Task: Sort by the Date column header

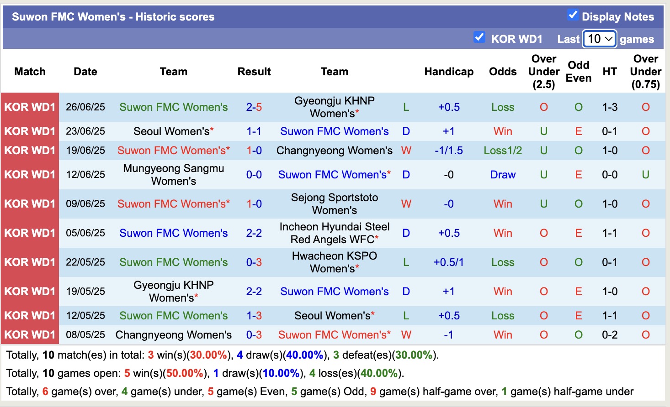Action: (85, 72)
